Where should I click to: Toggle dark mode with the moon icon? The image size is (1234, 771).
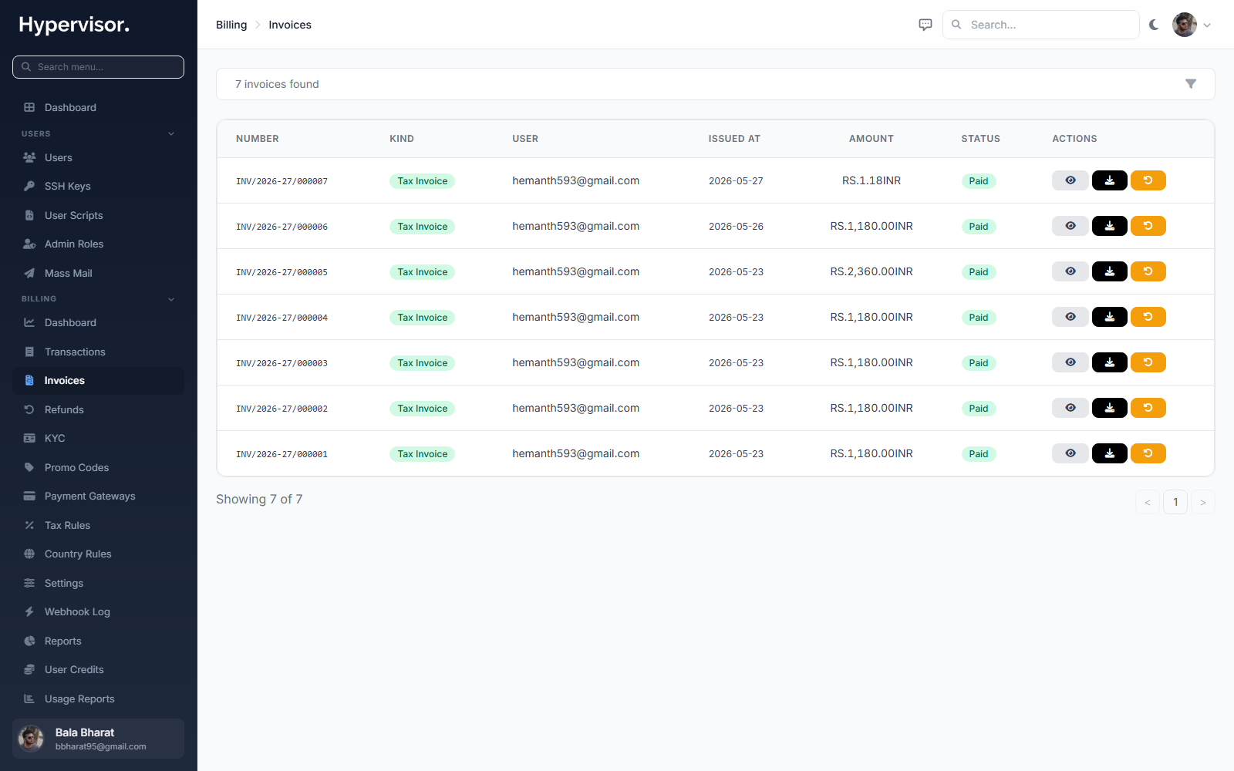coord(1154,25)
